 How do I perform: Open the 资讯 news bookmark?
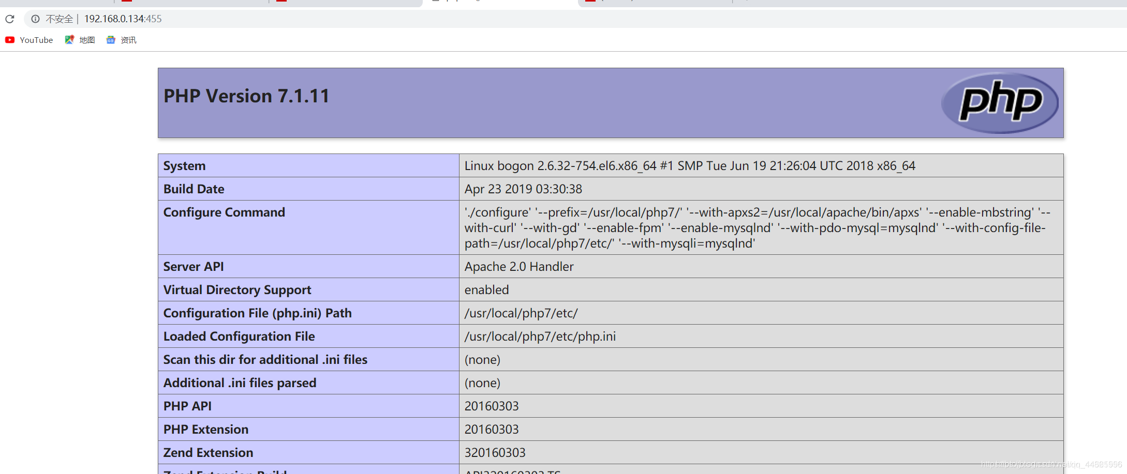[x=121, y=40]
